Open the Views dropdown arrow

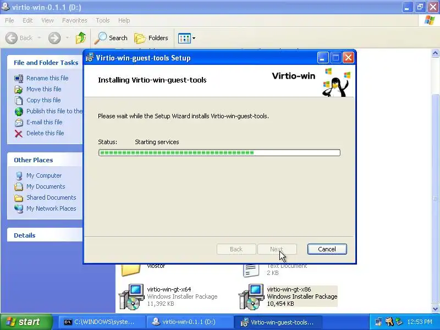[194, 38]
